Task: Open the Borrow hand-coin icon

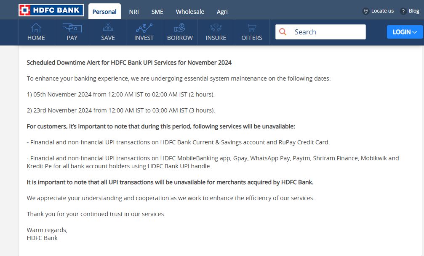Action: coord(180,28)
